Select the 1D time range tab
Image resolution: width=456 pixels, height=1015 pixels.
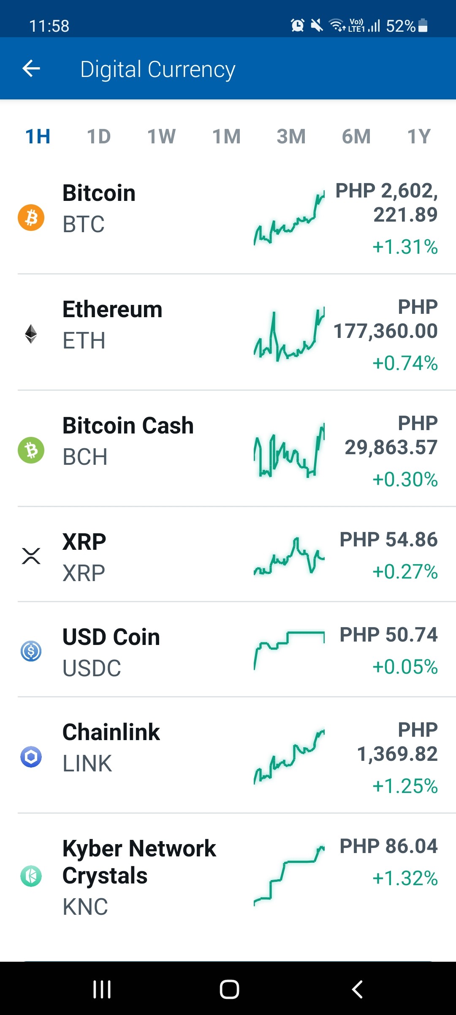(x=99, y=136)
